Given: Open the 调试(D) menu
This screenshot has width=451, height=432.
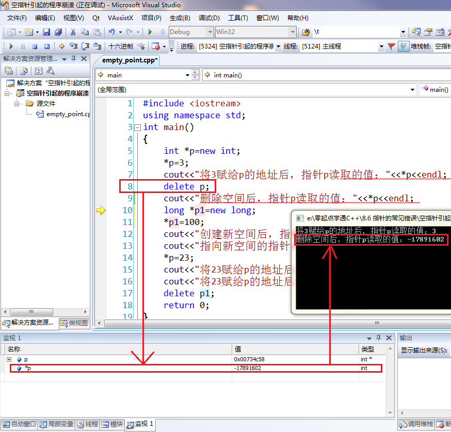Looking at the screenshot, I should pos(209,18).
